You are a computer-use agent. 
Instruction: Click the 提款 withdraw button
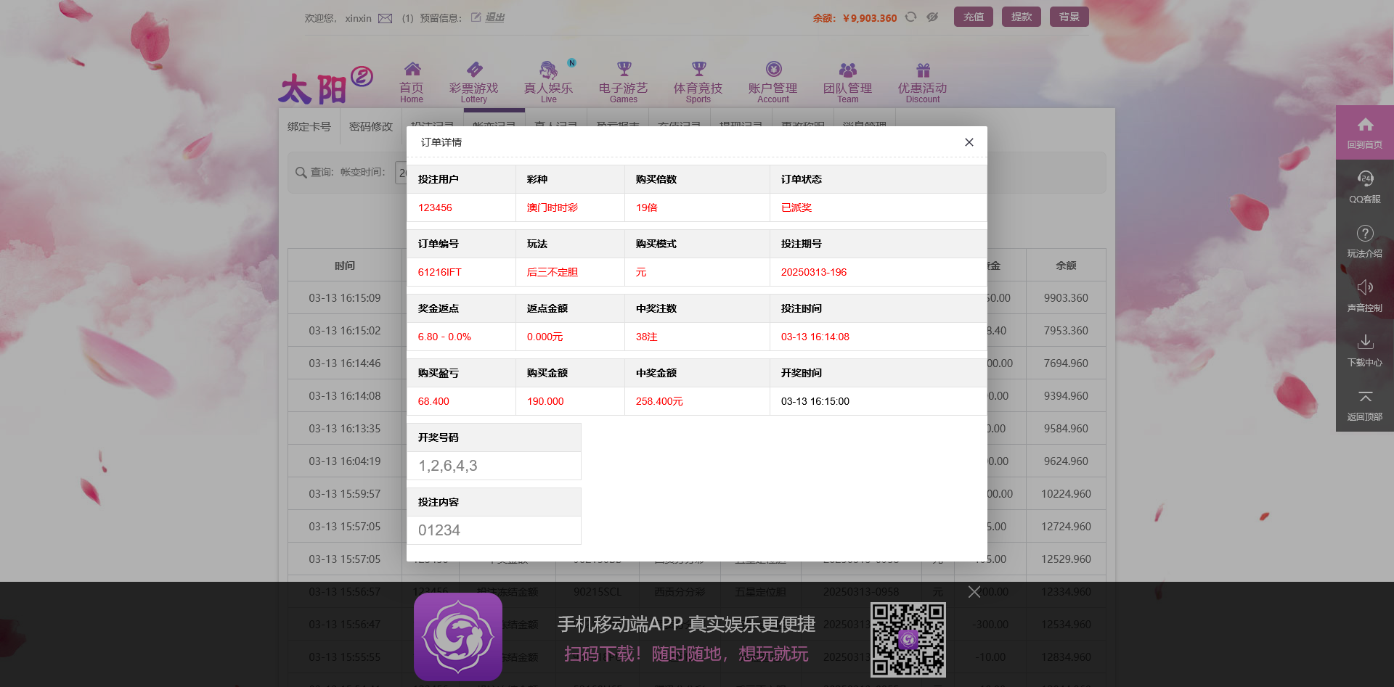[1022, 17]
